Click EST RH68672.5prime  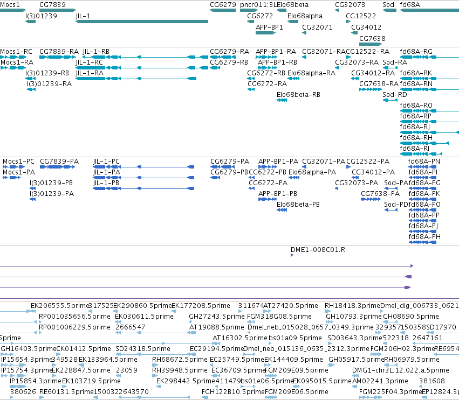pos(155,365)
